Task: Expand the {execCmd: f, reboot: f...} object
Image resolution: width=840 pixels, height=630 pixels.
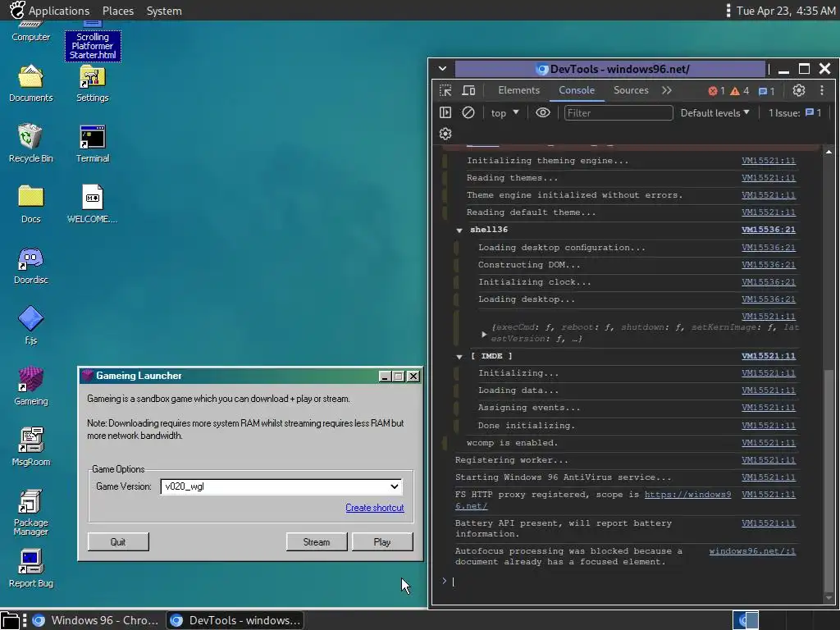Action: 484,335
